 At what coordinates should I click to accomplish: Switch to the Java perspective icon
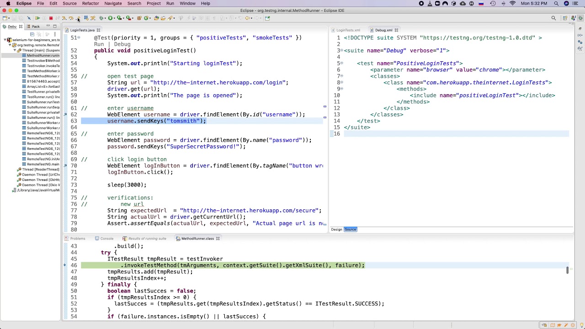click(x=573, y=18)
